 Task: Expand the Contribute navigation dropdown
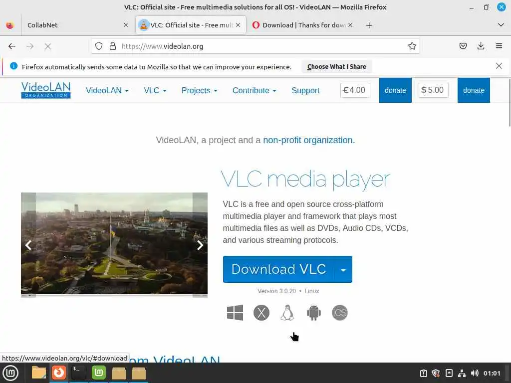(x=254, y=91)
